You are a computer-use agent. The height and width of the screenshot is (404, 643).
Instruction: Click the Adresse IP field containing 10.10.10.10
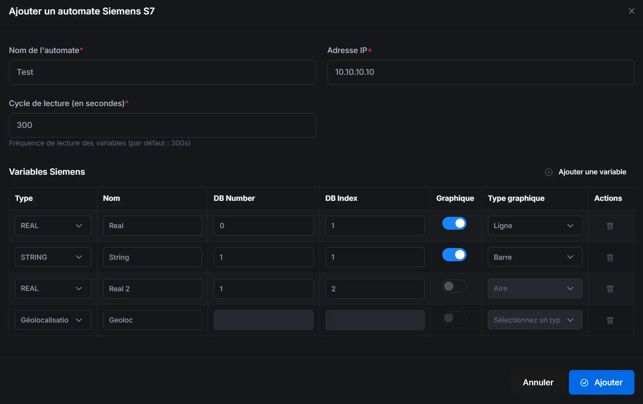[x=480, y=72]
